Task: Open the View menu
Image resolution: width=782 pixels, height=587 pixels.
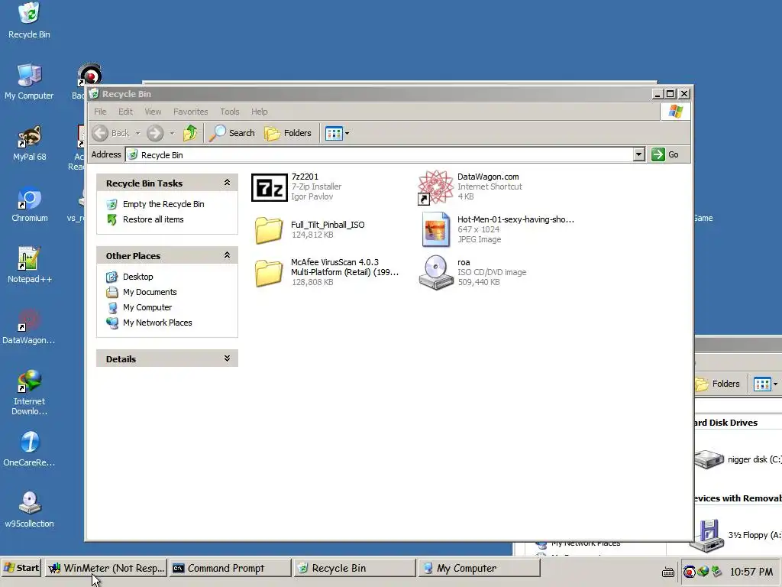Action: coord(153,112)
